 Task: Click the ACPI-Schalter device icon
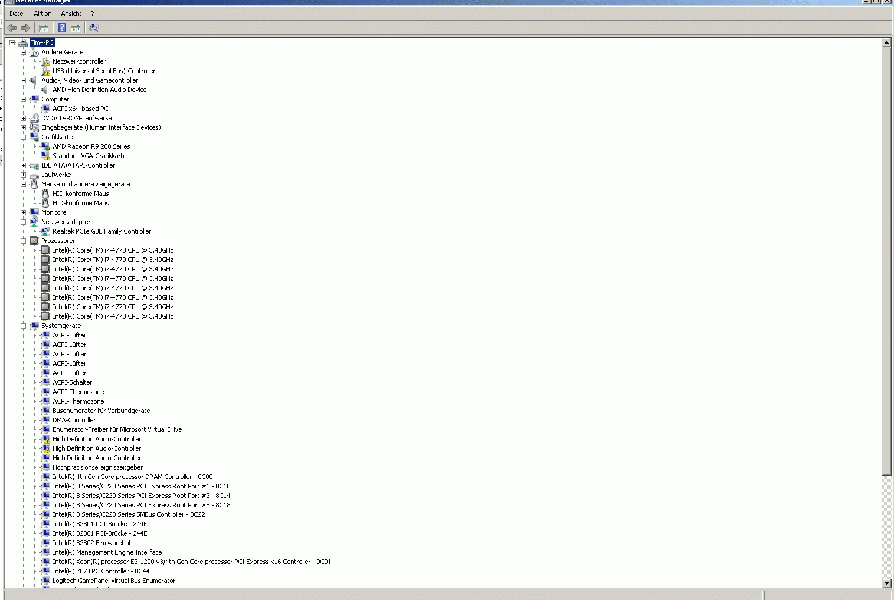click(x=45, y=382)
